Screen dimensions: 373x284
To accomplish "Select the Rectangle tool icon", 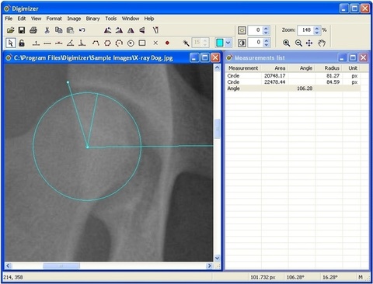I will tap(142, 43).
